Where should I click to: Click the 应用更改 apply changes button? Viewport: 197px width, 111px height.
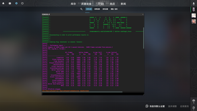pyautogui.click(x=184, y=106)
